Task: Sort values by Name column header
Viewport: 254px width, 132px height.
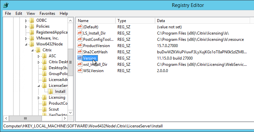Action: (96, 21)
